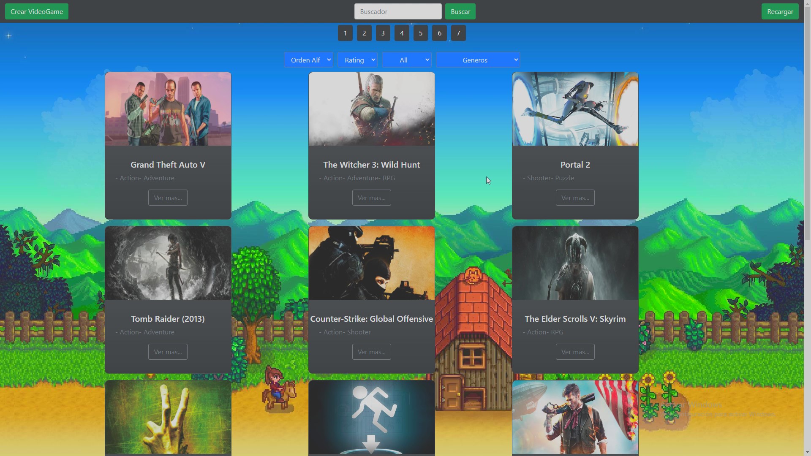
Task: Click Ver mas for Counter-Strike Global Offensive
Action: tap(372, 352)
